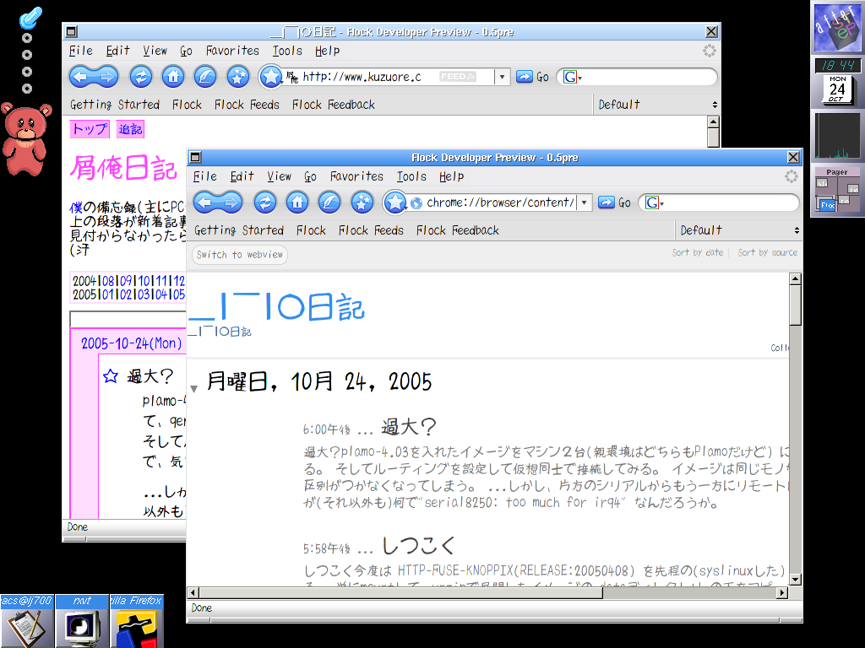Viewport: 865px width, 648px height.
Task: Open the blog editor quill icon in the front window
Action: [329, 202]
